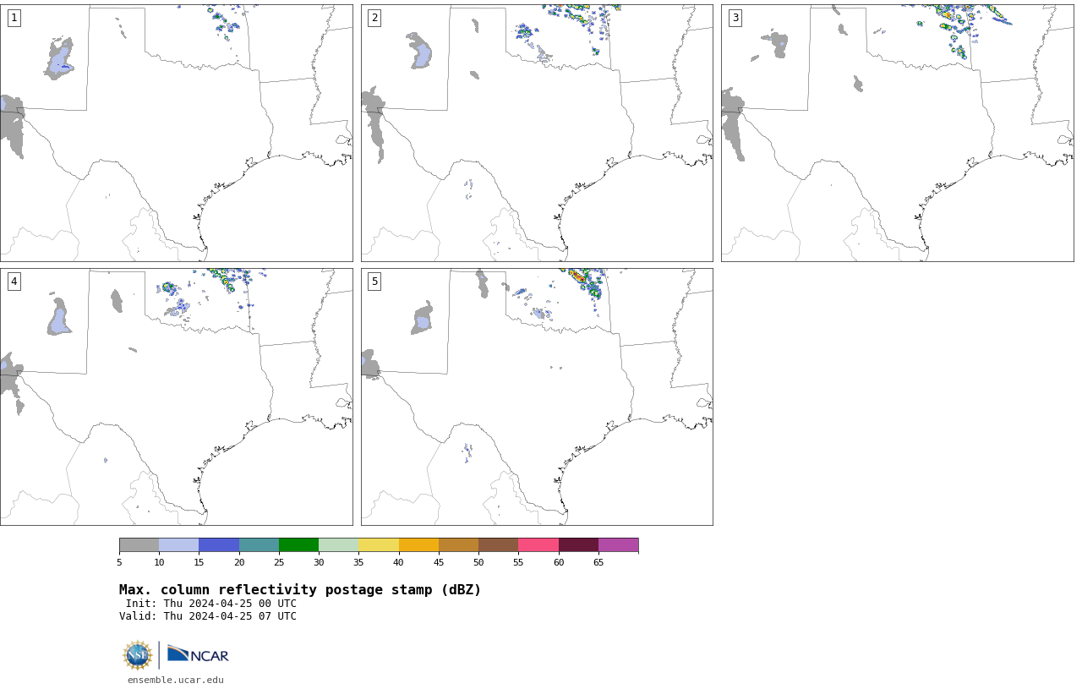
Task: Click the Max. column reflectivity title
Action: 300,590
